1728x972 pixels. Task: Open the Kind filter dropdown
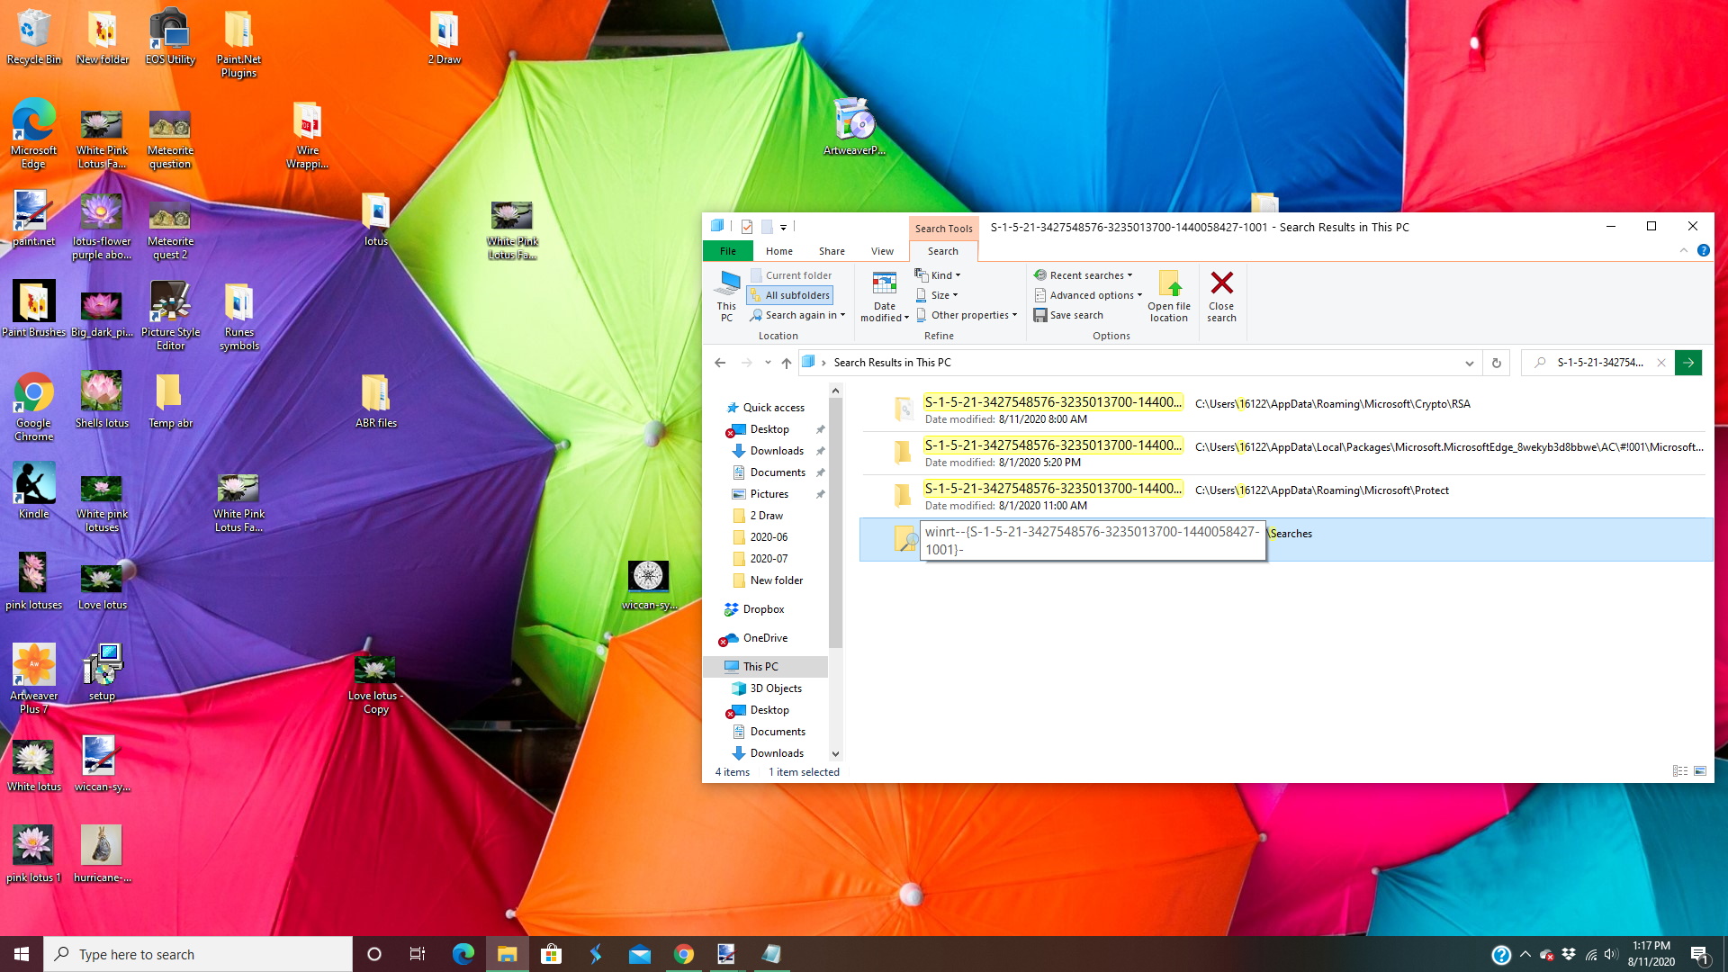tap(939, 275)
